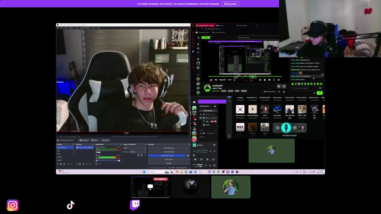The height and width of the screenshot is (214, 381).
Task: Select the 'French' tag on Kick stream
Action: click(x=224, y=91)
